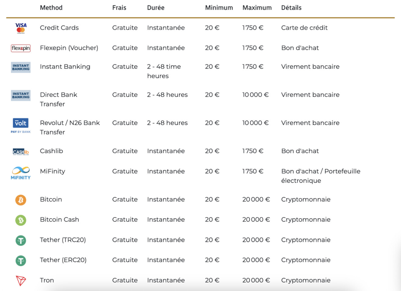This screenshot has height=291, width=401.
Task: Click the Cashlib logo icon
Action: pos(21,152)
